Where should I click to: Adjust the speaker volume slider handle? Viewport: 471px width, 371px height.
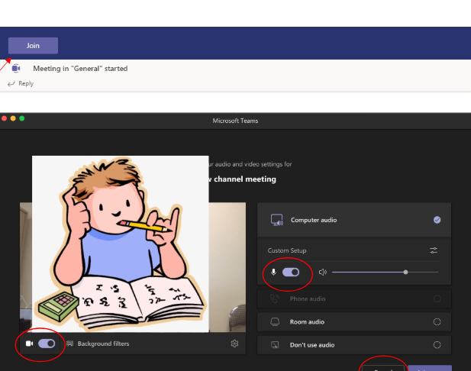click(x=405, y=273)
